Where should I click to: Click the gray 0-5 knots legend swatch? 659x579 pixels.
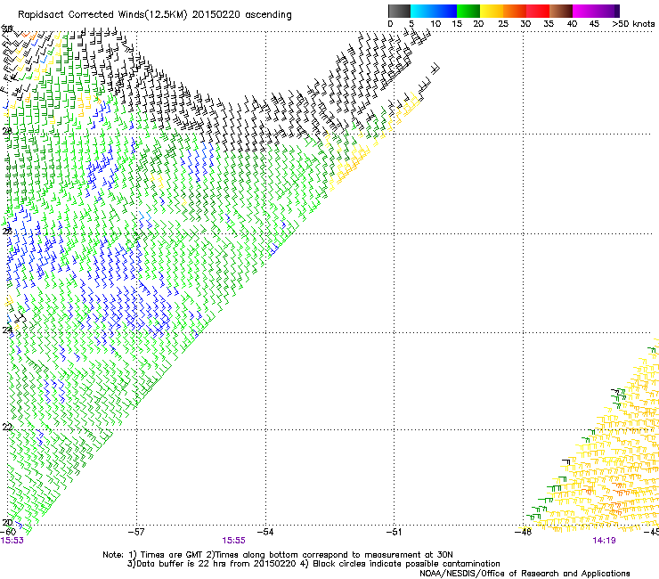(399, 11)
